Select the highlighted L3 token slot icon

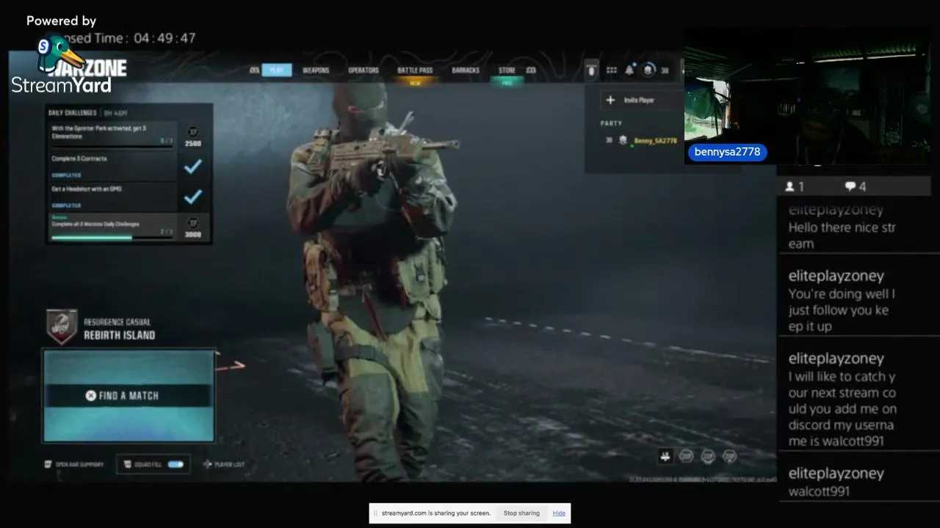665,456
